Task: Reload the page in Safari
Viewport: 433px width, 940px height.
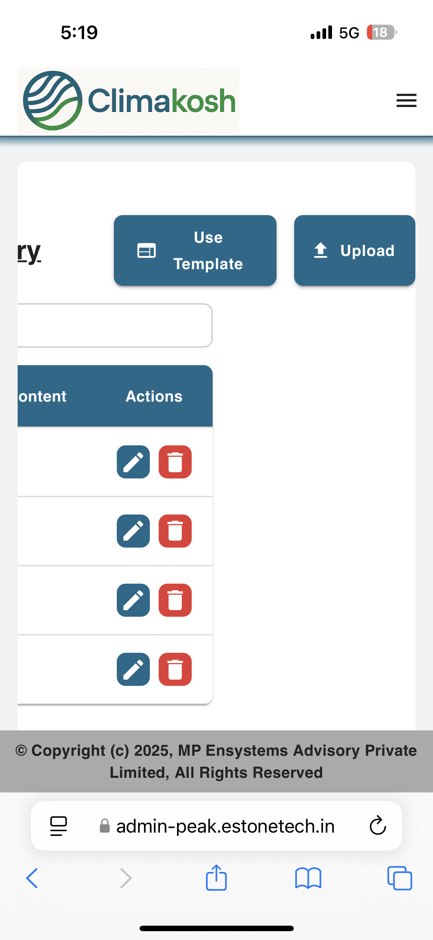Action: click(378, 826)
